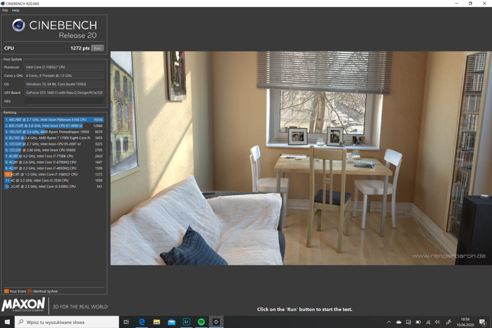Screen dimensions: 492x328
Task: Select the highlighted Core i7-1065G7 ranking row
Action: (54, 174)
